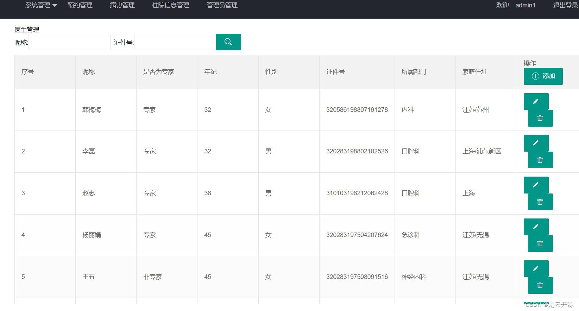Click pencil icon for 王五
This screenshot has height=311, width=579.
pos(536,269)
